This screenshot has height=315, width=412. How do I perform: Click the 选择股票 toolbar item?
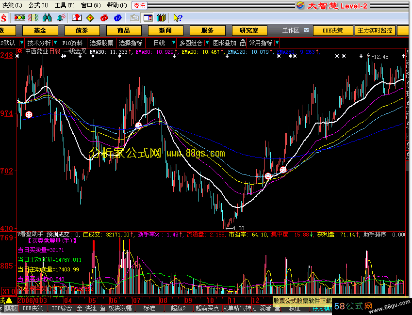(101, 43)
